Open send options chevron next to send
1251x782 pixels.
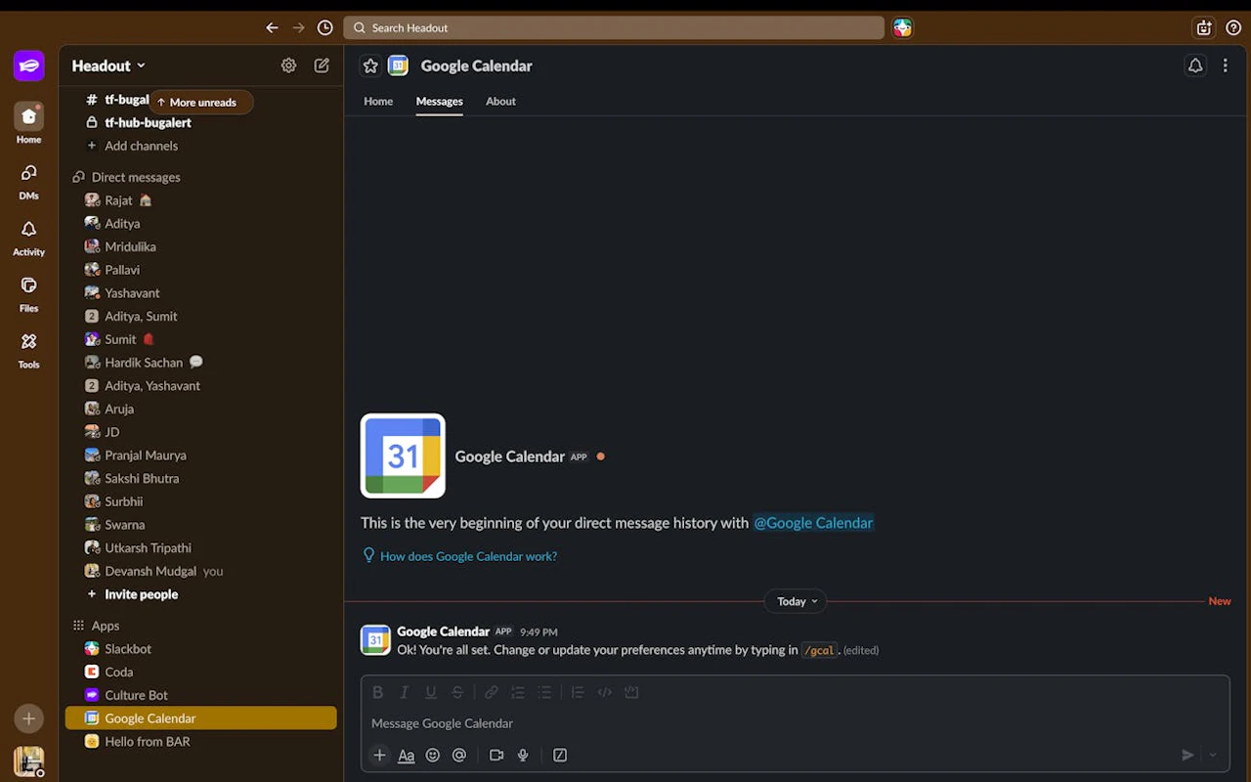pos(1214,755)
